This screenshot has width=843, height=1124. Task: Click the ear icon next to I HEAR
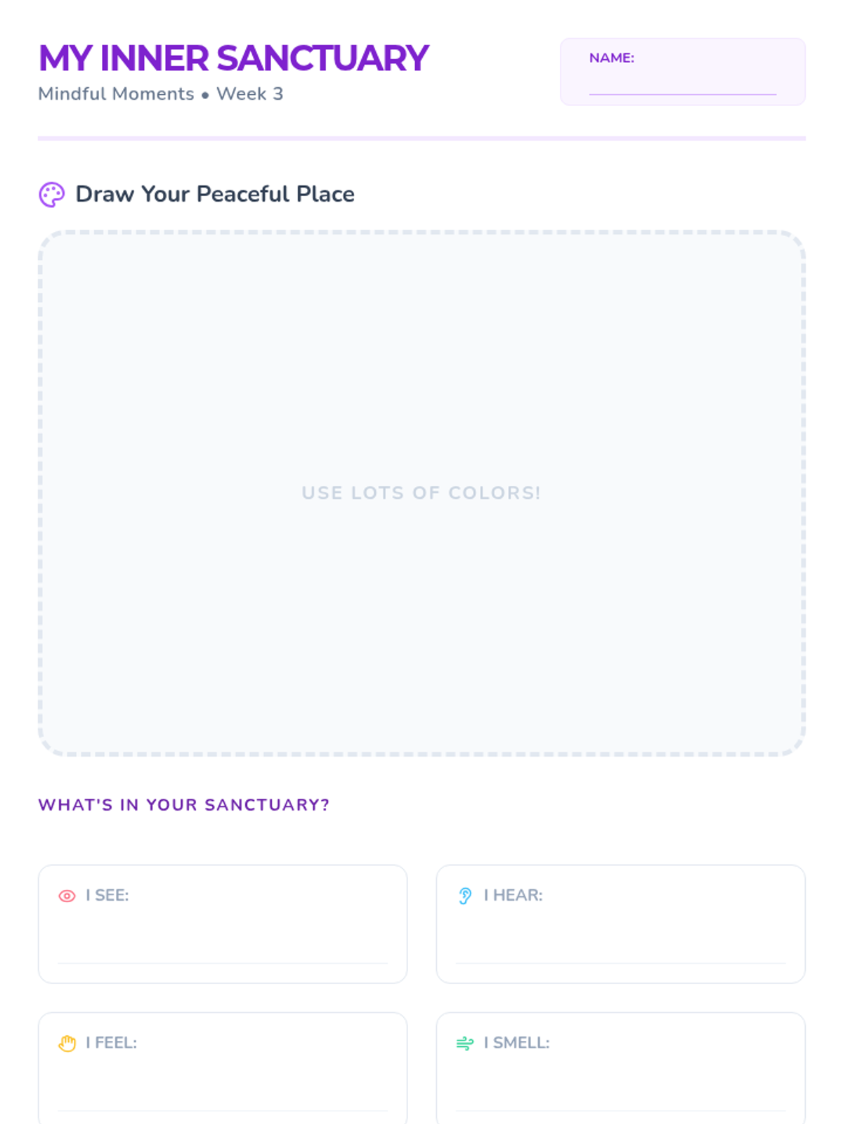[465, 896]
